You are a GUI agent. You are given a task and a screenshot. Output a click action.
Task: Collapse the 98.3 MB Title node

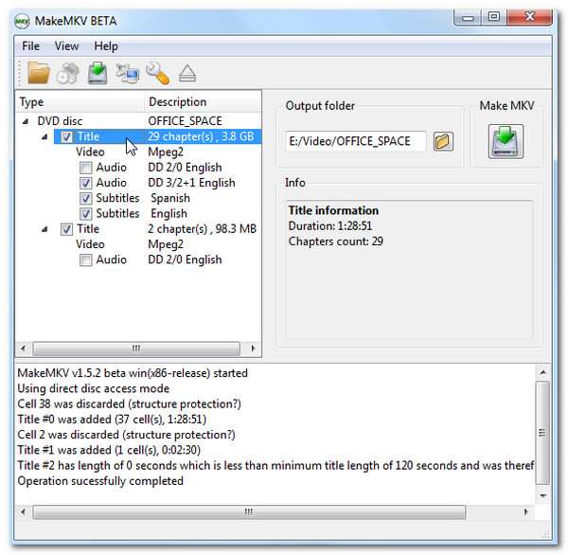(x=44, y=229)
